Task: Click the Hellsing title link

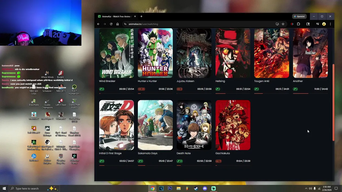Action: [220, 81]
